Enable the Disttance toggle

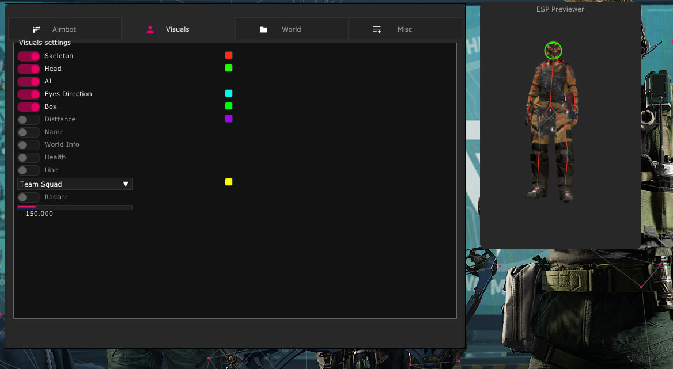coord(29,120)
